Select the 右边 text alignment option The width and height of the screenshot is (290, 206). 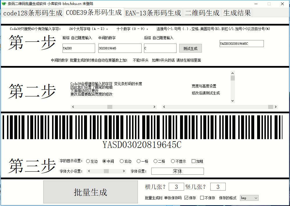[x=126, y=161]
